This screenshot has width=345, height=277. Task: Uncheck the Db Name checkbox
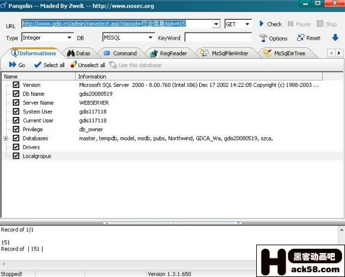coord(16,94)
